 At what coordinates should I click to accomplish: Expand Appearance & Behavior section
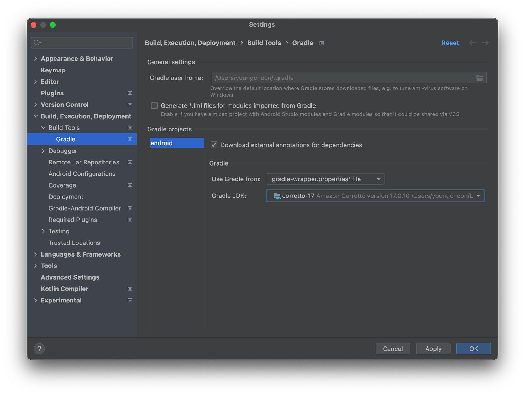coord(36,59)
